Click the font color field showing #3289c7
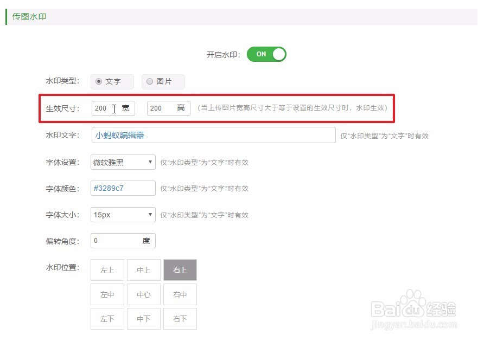The width and height of the screenshot is (484, 341). 123,188
